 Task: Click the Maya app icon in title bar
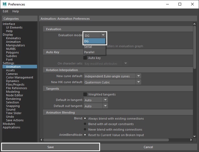[4, 4]
